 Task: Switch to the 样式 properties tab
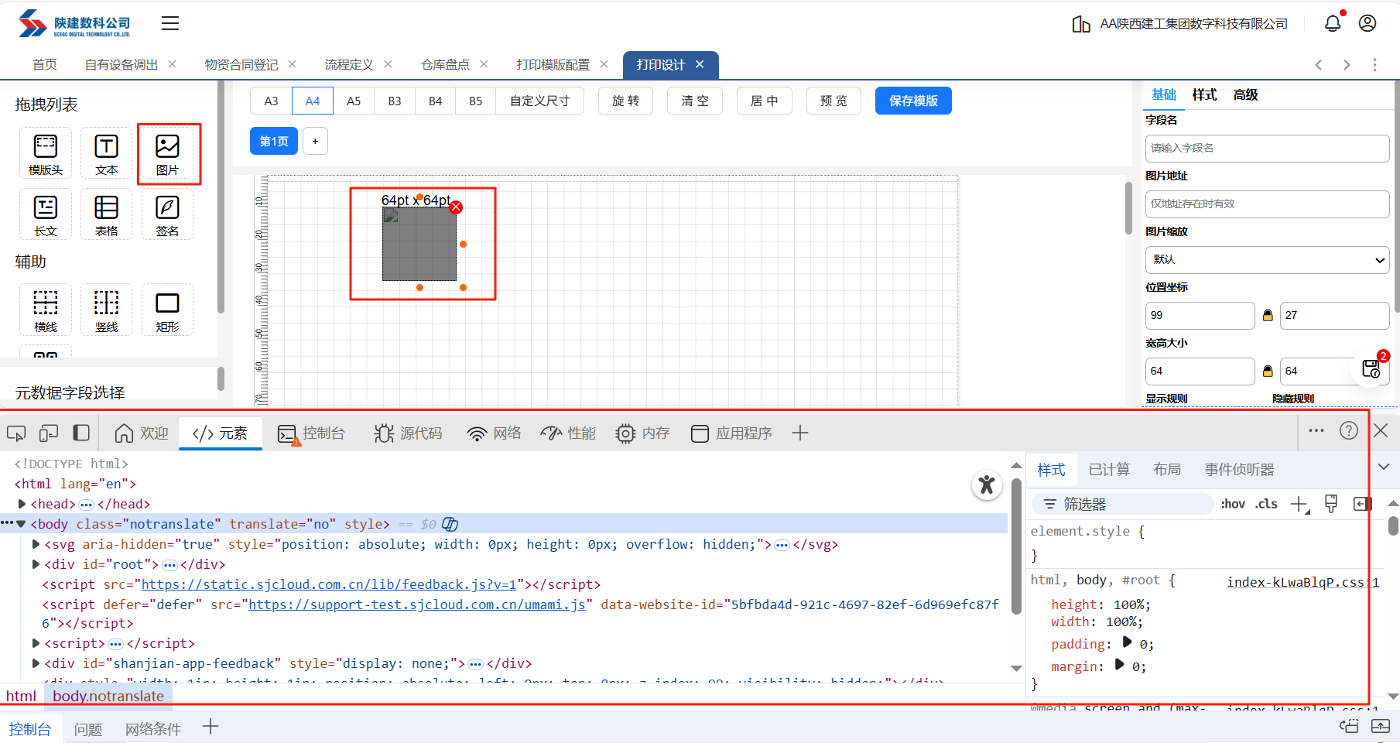(x=1203, y=94)
